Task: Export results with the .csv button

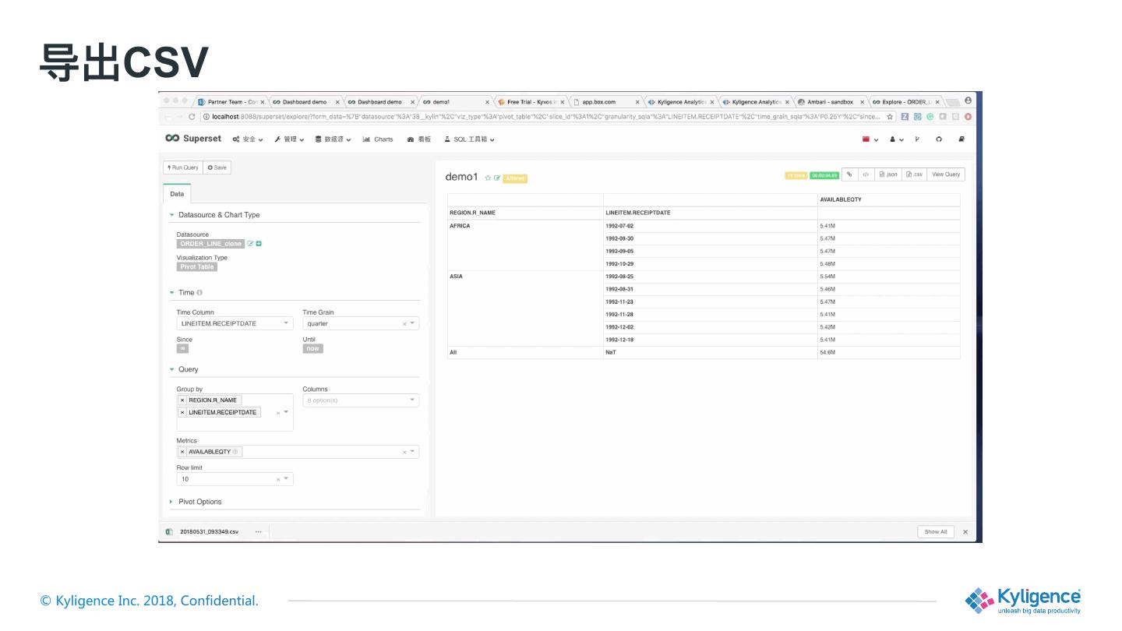Action: tap(914, 174)
